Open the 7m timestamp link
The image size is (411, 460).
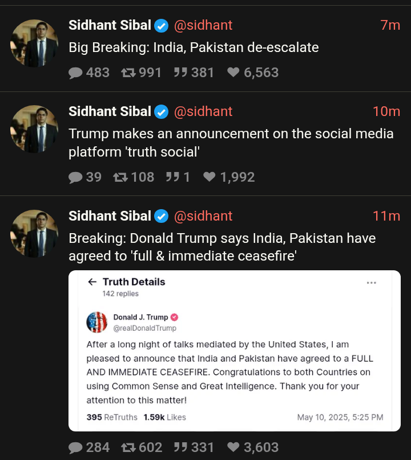point(390,25)
